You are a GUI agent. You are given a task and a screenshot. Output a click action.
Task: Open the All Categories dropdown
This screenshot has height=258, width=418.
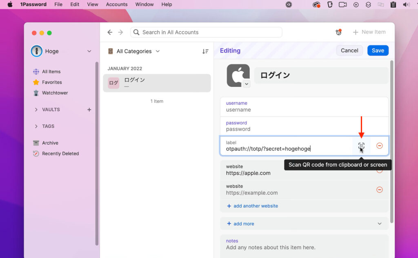tap(138, 51)
